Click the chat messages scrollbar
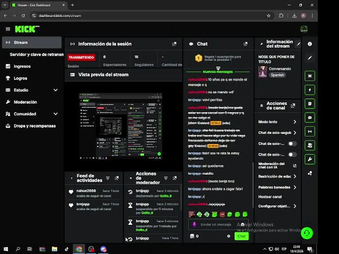Screen dimensions: 339x254 point(252,185)
